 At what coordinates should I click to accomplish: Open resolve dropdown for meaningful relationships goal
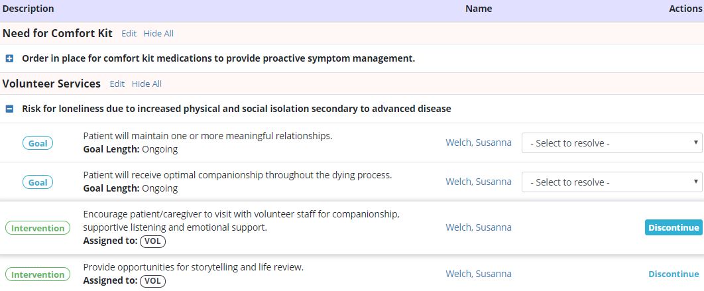pyautogui.click(x=611, y=143)
